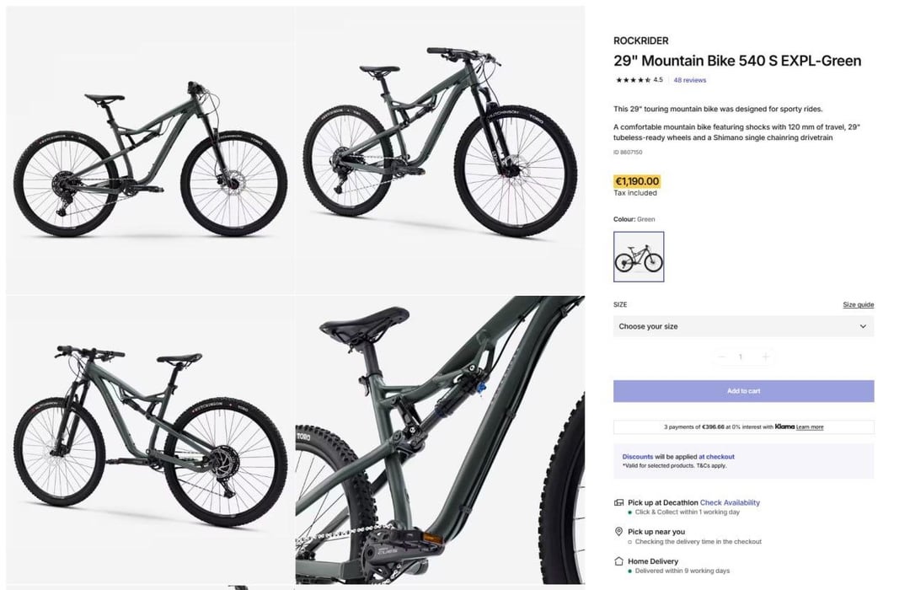Open the bottom-left rear-angle bike photo

pyautogui.click(x=150, y=438)
